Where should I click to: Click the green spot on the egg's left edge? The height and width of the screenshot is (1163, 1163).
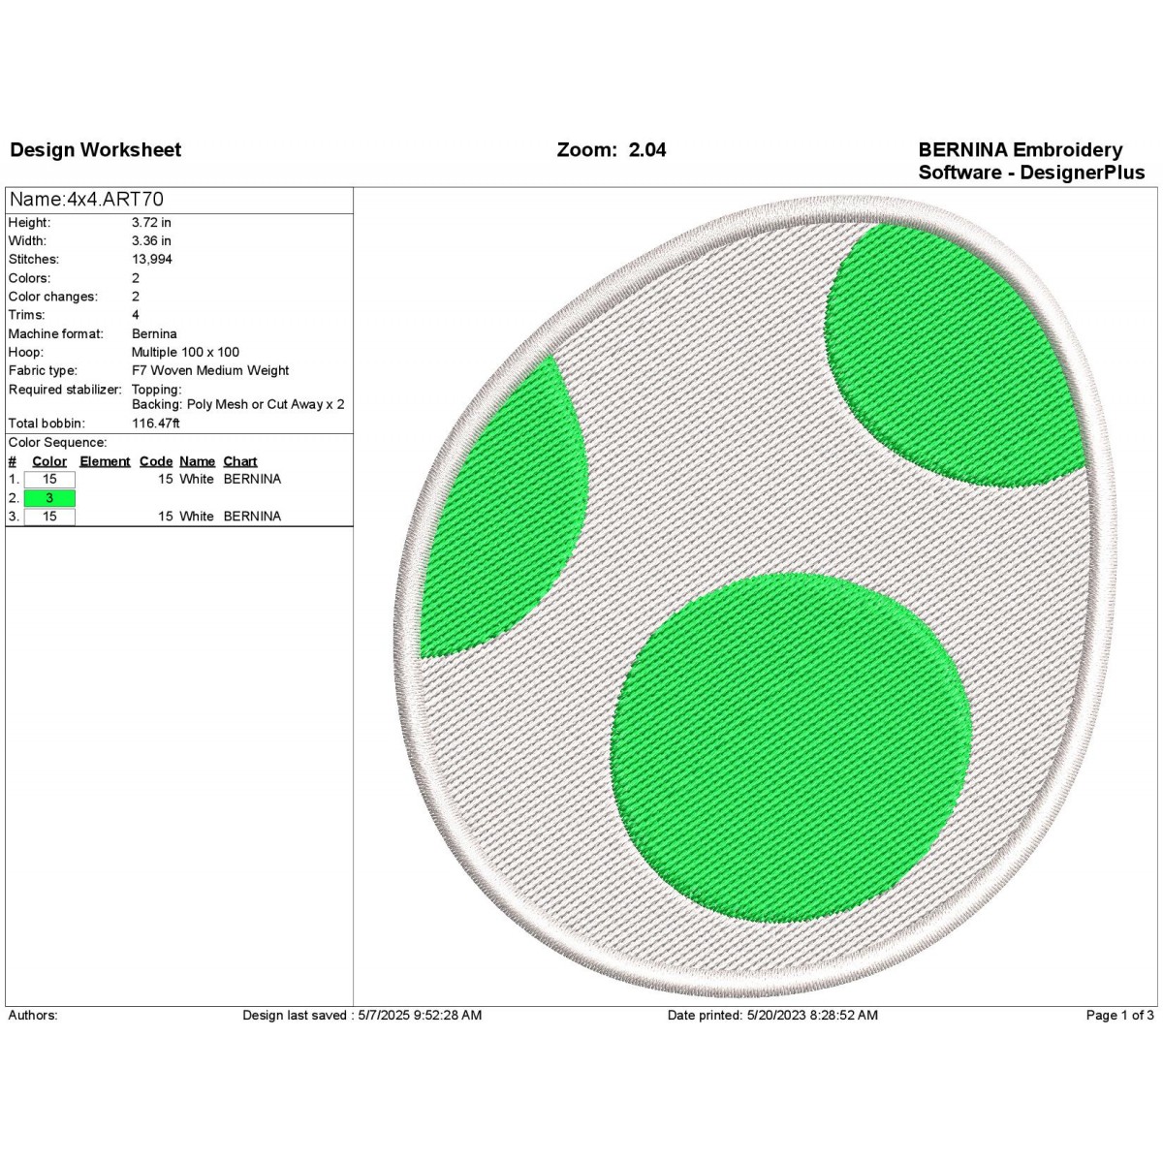pyautogui.click(x=504, y=507)
